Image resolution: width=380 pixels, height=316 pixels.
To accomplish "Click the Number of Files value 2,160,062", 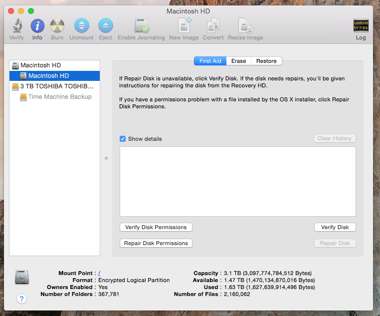I will (237, 294).
